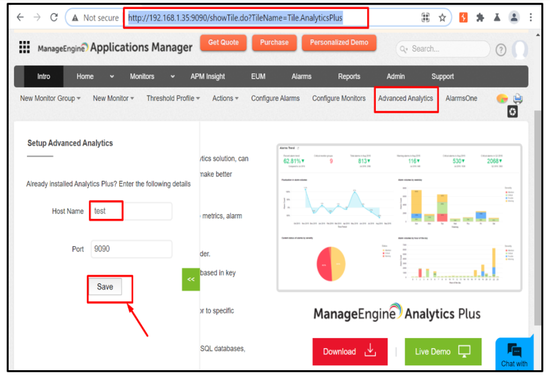This screenshot has height=375, width=550.
Task: Open Advanced Analytics link
Action: [406, 99]
